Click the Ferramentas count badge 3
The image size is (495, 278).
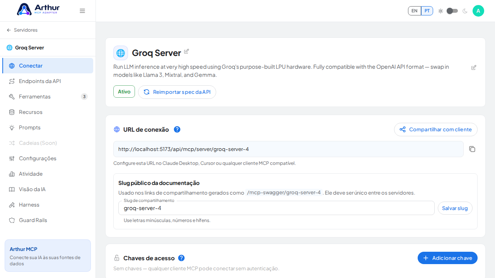coord(84,97)
